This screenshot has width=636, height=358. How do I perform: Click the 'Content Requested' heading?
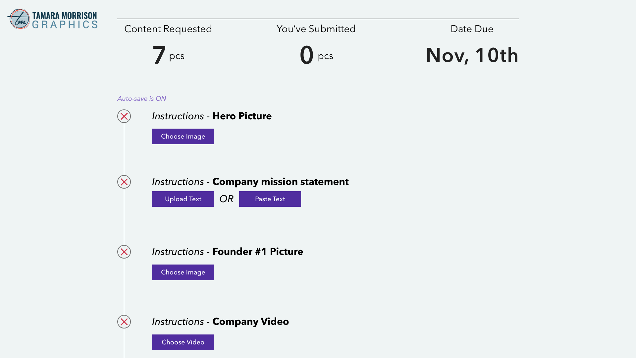[168, 29]
